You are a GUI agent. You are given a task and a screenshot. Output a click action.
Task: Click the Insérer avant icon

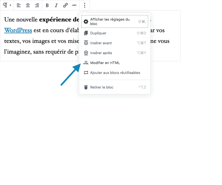point(86,43)
